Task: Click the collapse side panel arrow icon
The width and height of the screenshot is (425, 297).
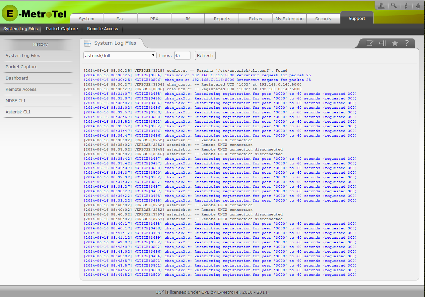Action: click(x=382, y=43)
